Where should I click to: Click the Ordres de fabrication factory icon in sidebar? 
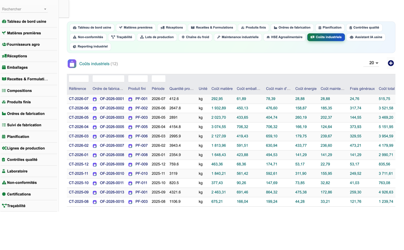(x=4, y=113)
